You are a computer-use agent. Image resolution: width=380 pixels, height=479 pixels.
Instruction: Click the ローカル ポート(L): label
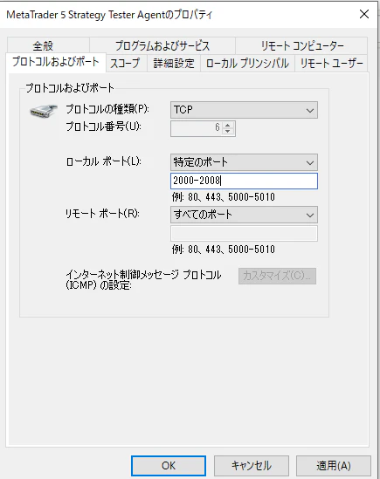103,161
